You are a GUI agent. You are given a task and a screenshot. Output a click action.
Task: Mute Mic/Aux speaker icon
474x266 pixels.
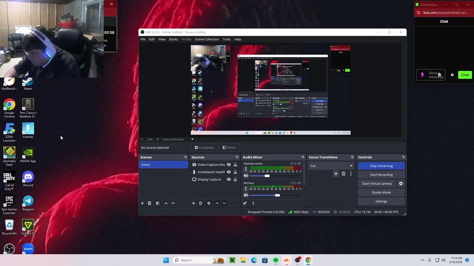[246, 195]
